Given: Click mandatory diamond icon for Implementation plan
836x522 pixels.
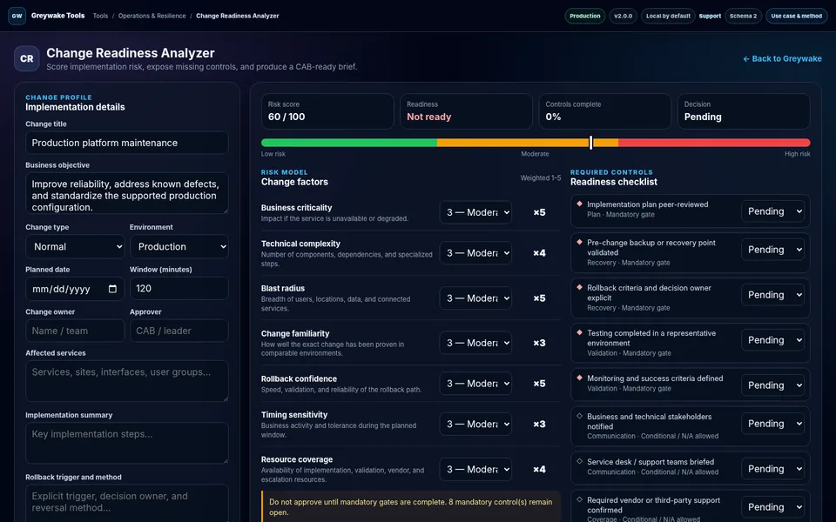Looking at the screenshot, I should [580, 204].
